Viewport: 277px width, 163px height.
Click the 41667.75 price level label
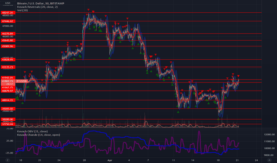click(x=8, y=87)
